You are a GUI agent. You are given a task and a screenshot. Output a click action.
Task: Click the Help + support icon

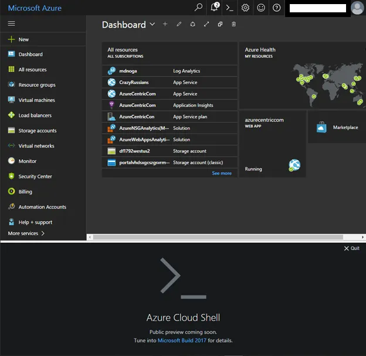pos(11,222)
